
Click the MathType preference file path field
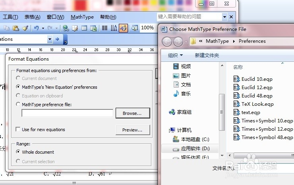pyautogui.click(x=67, y=113)
